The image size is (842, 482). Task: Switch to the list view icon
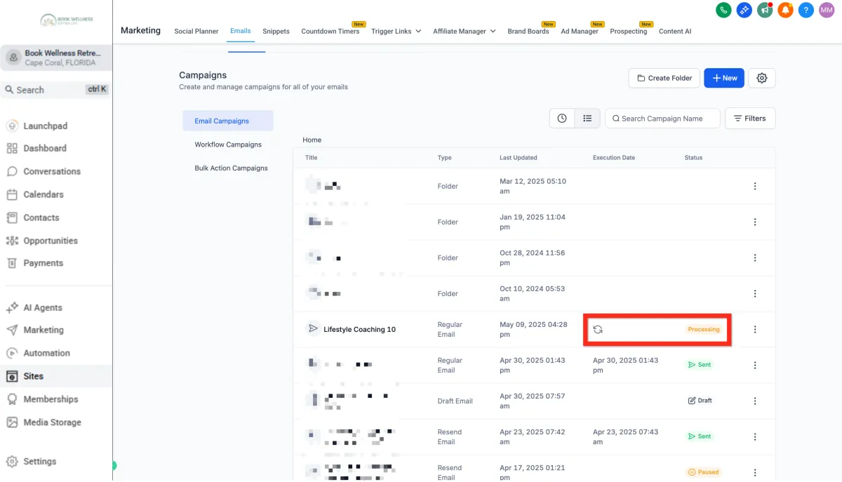587,119
